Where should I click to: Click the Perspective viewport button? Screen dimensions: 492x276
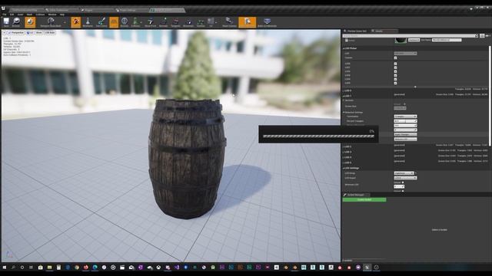[x=16, y=32]
